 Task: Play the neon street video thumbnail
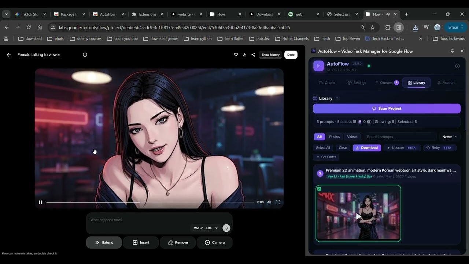tap(358, 216)
